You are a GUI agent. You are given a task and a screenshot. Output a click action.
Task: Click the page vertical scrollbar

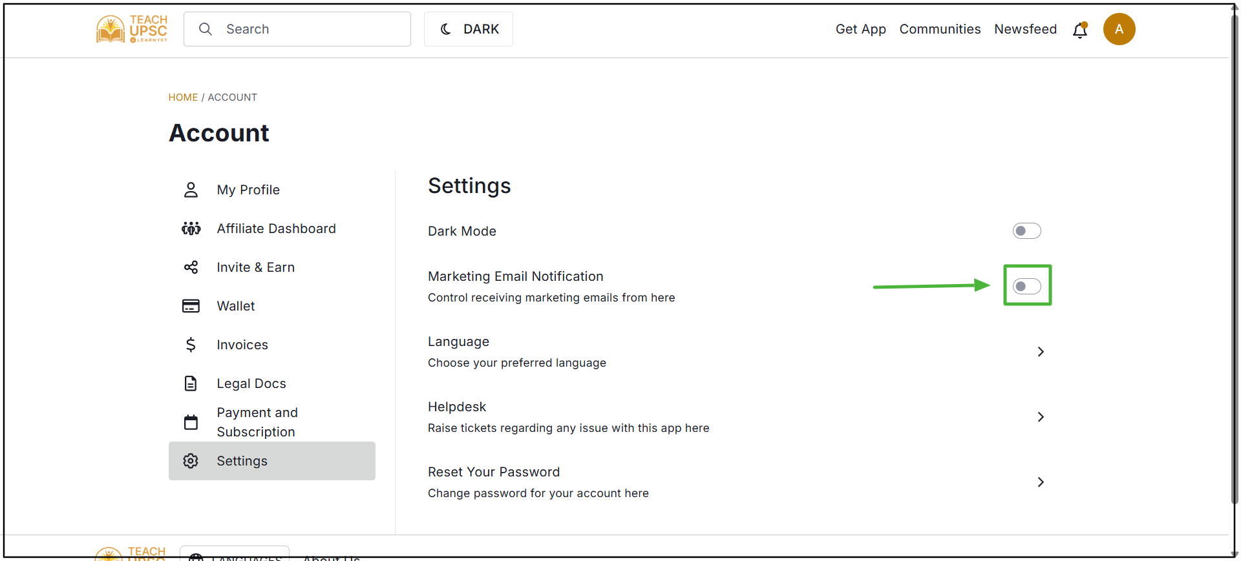[1235, 258]
